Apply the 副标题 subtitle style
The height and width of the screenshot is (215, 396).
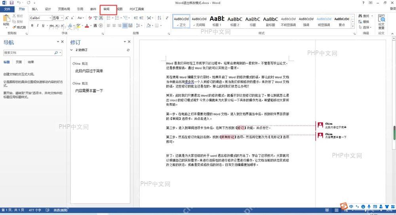click(270, 21)
